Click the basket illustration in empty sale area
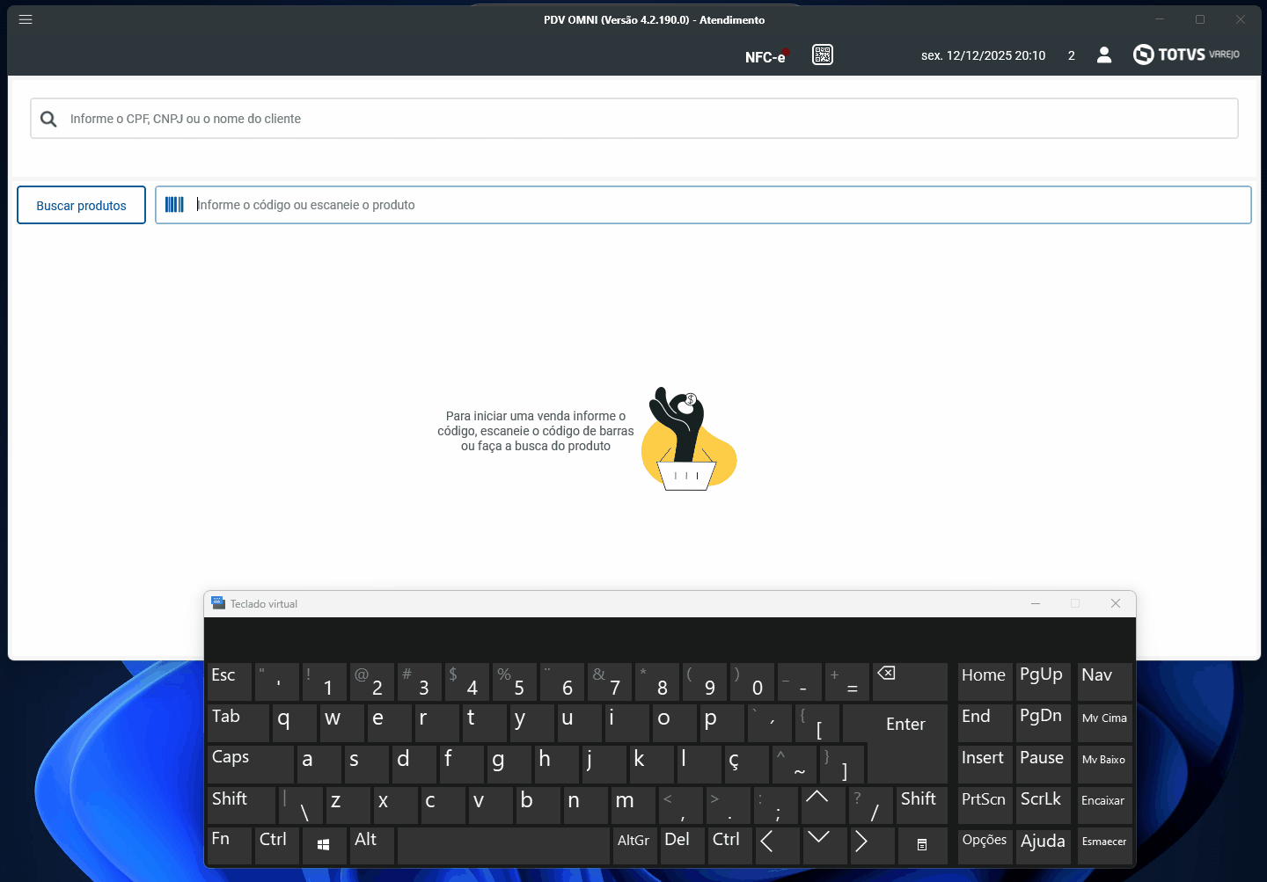Screen dimensions: 1267x882 tap(689, 439)
